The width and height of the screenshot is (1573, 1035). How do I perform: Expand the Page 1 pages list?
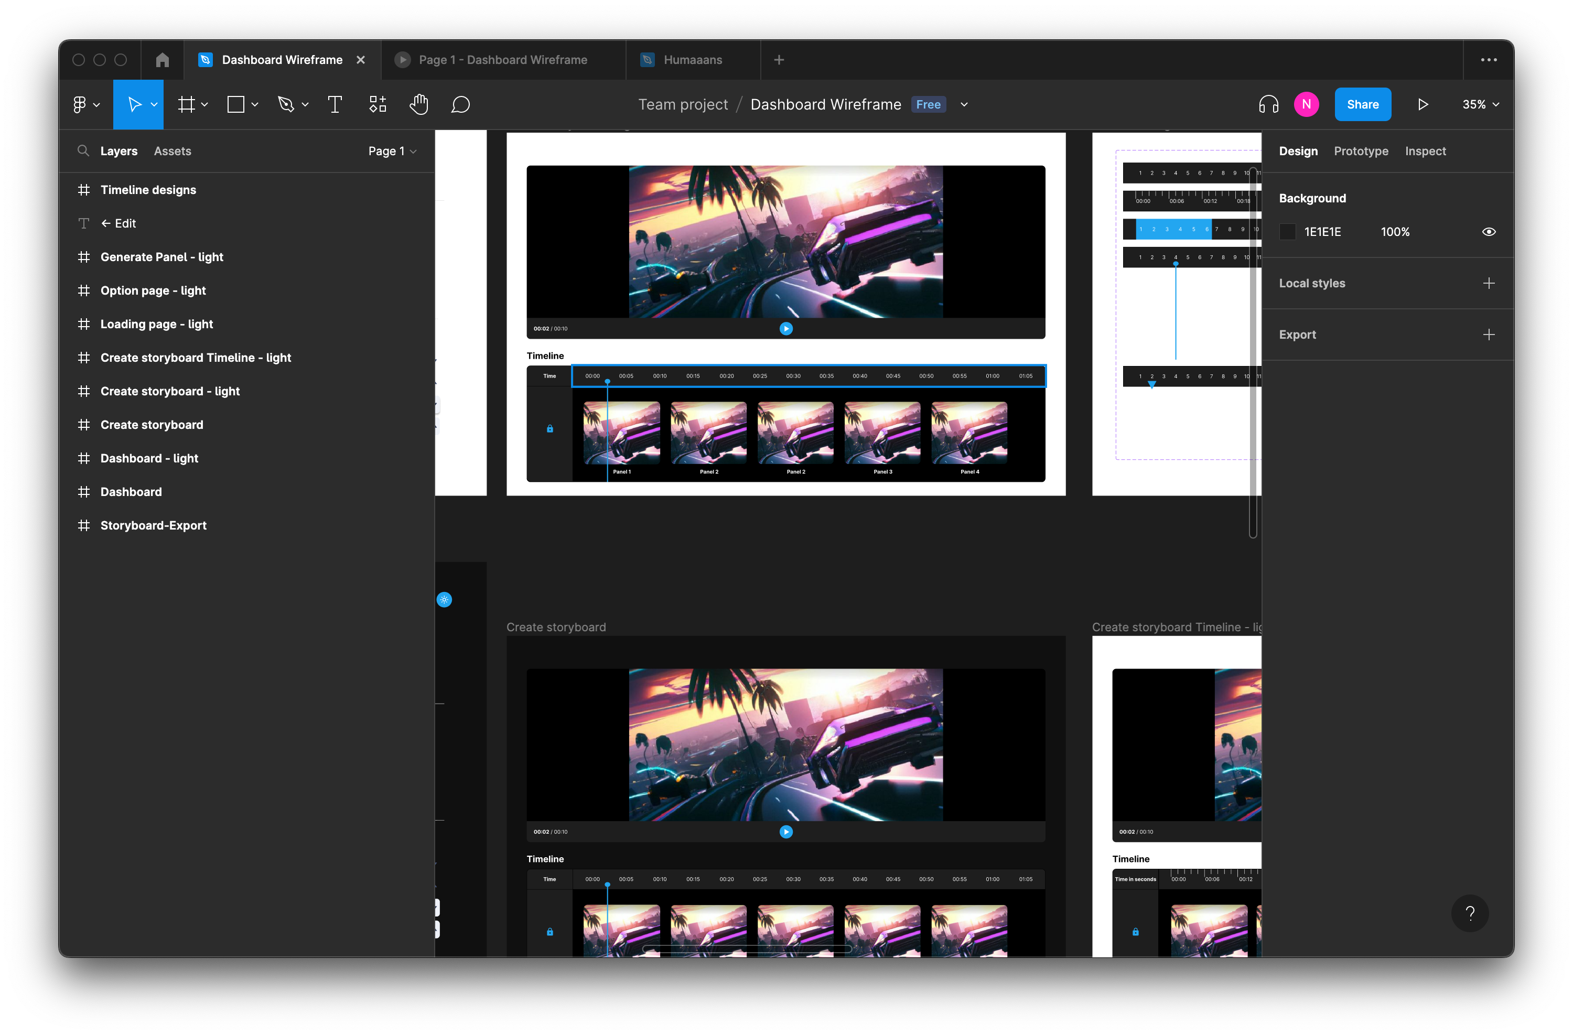[392, 152]
